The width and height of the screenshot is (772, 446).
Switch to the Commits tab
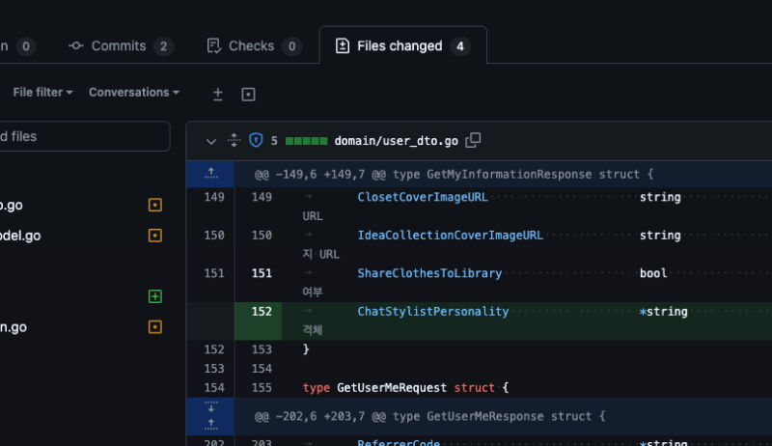(120, 46)
